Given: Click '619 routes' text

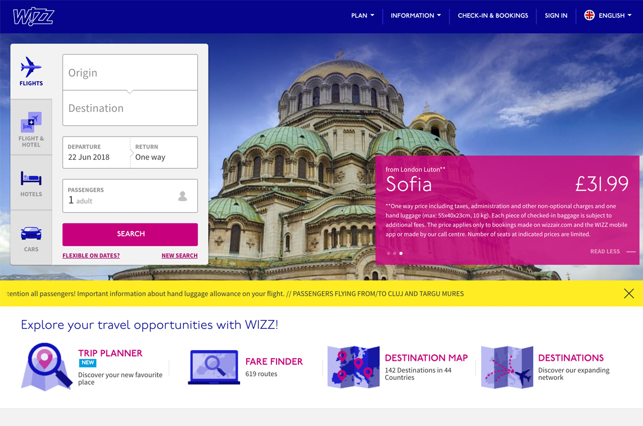Looking at the screenshot, I should [x=261, y=374].
